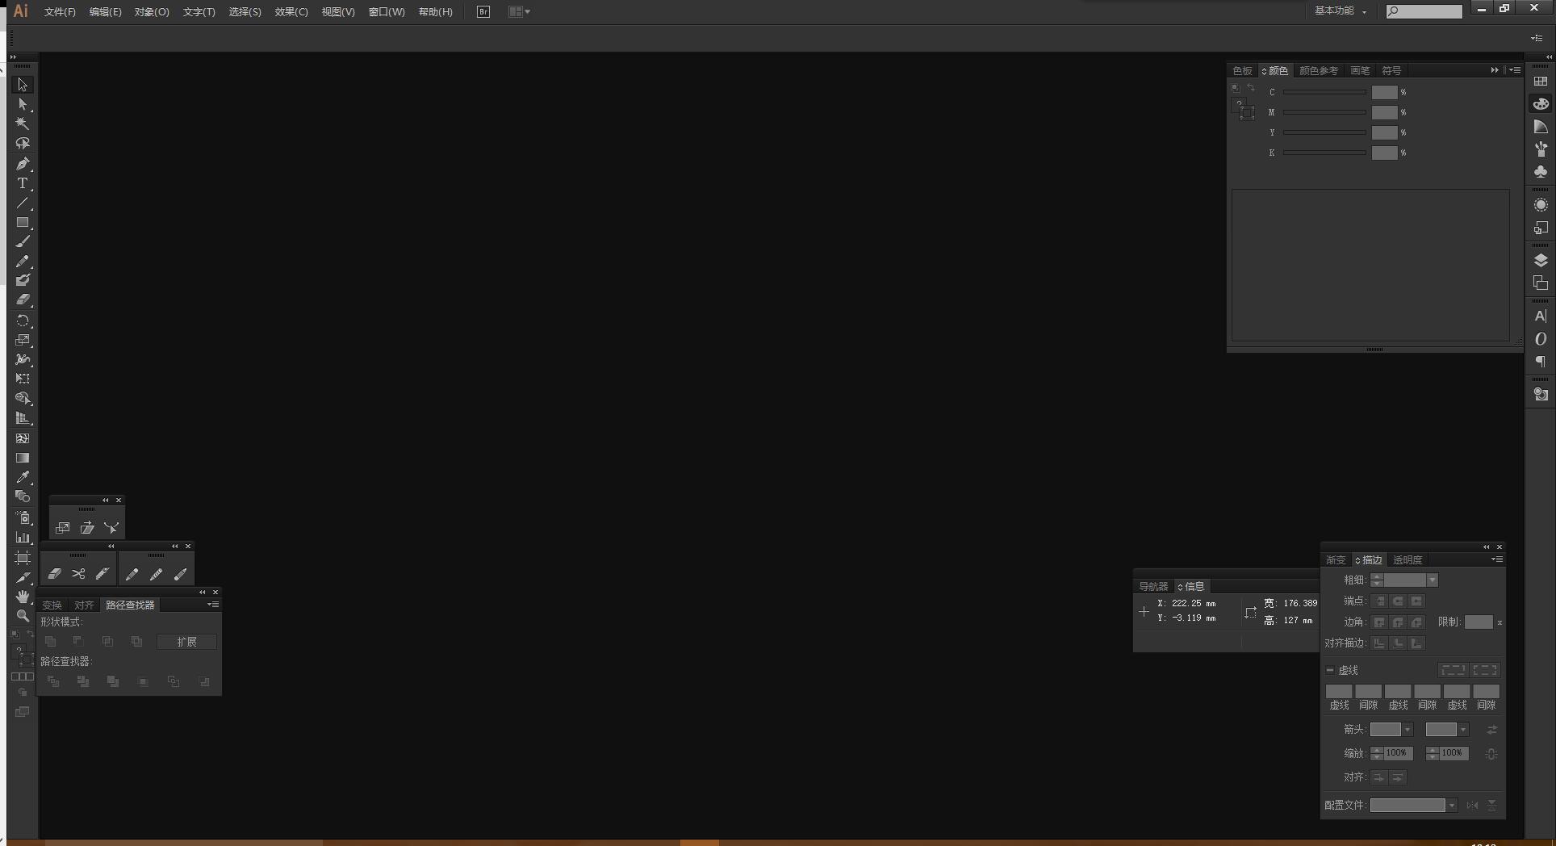Select the Type tool
Viewport: 1556px width, 846px height.
point(23,183)
